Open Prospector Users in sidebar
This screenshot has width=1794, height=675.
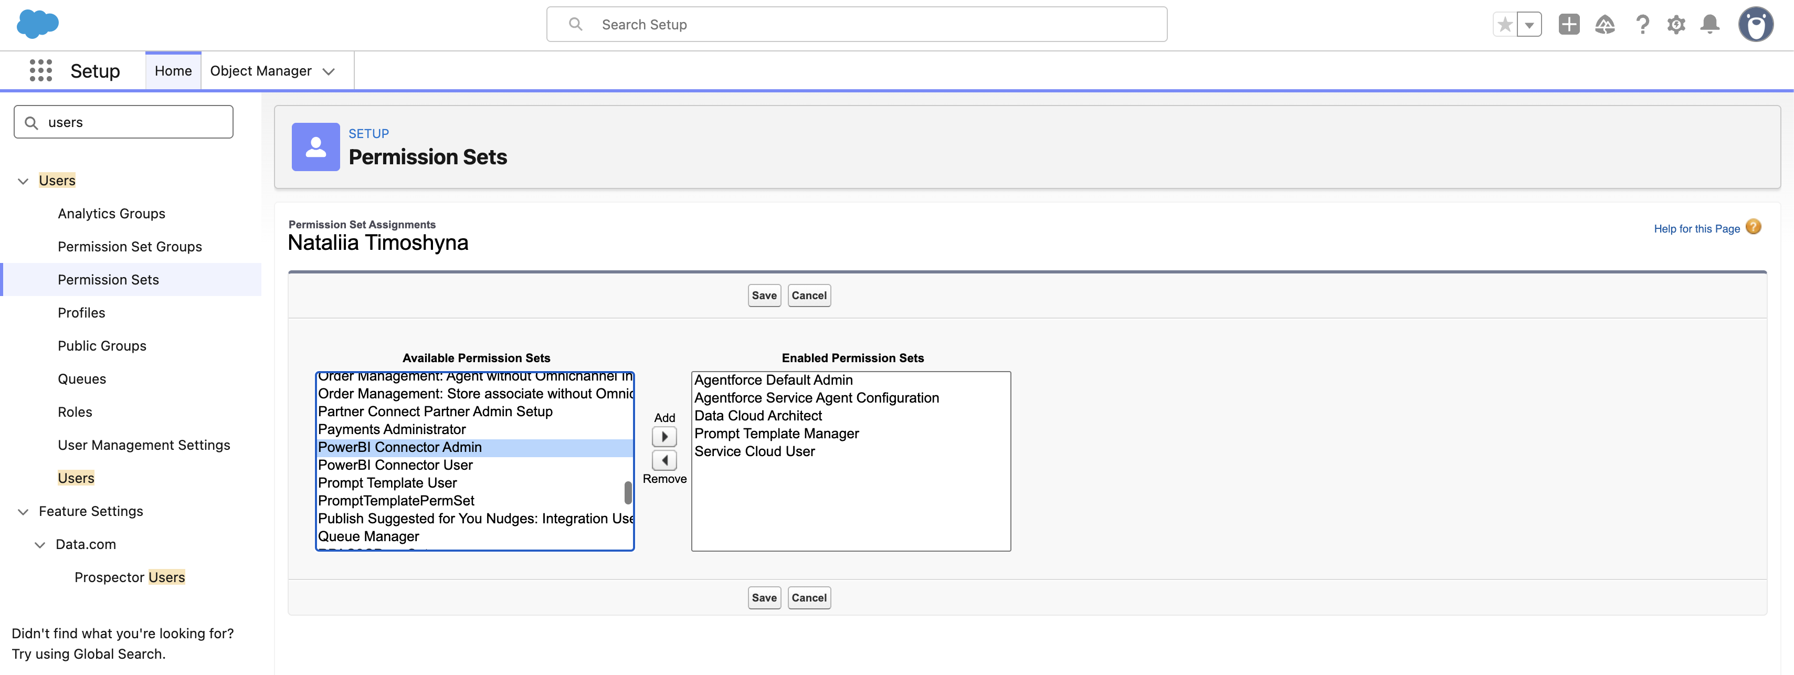130,577
